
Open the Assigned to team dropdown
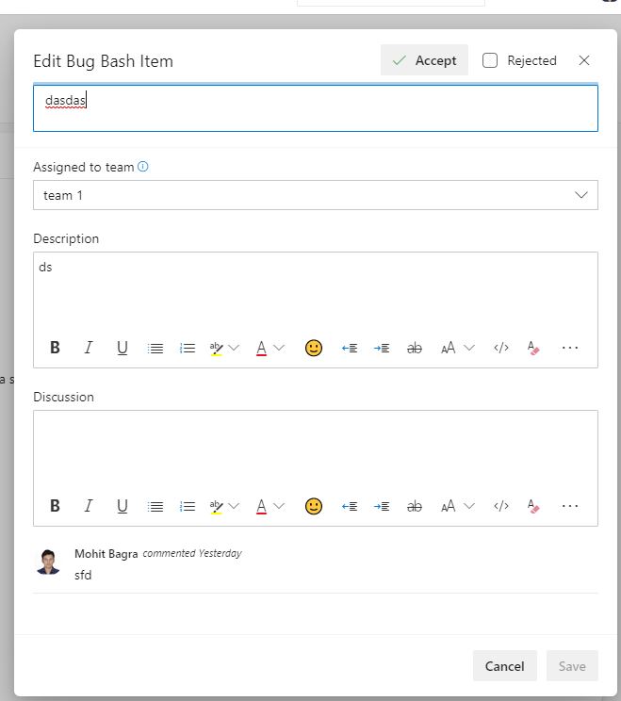(x=315, y=195)
